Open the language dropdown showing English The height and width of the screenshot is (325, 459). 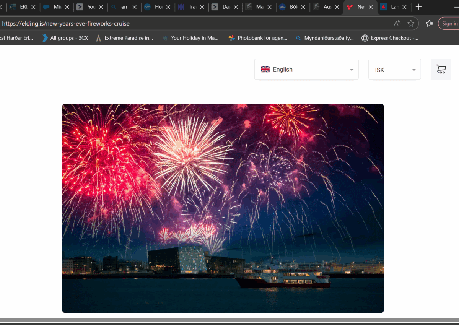point(306,69)
